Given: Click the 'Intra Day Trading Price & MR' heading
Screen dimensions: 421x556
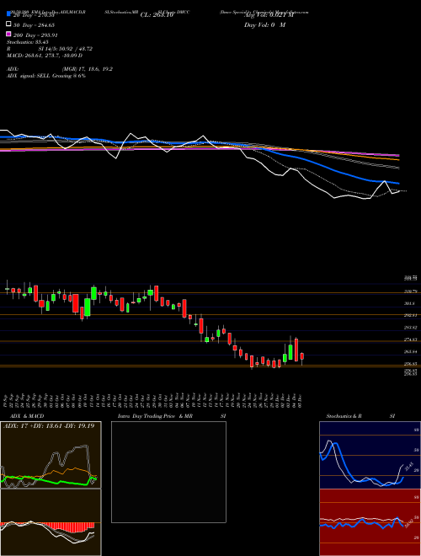Looking at the screenshot, I should pyautogui.click(x=155, y=416).
